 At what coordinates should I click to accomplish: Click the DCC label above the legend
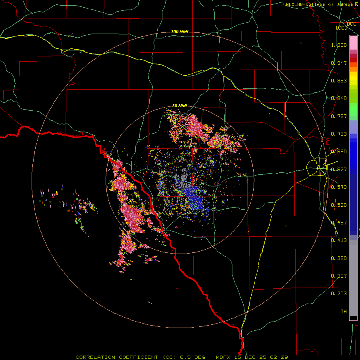[x=352, y=24]
